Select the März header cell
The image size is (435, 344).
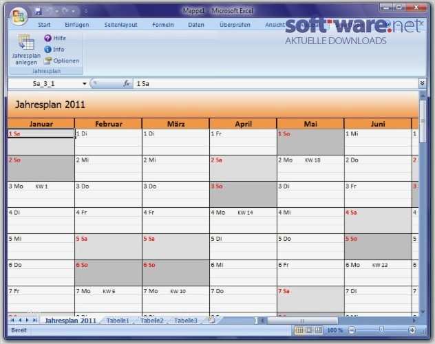(x=176, y=124)
